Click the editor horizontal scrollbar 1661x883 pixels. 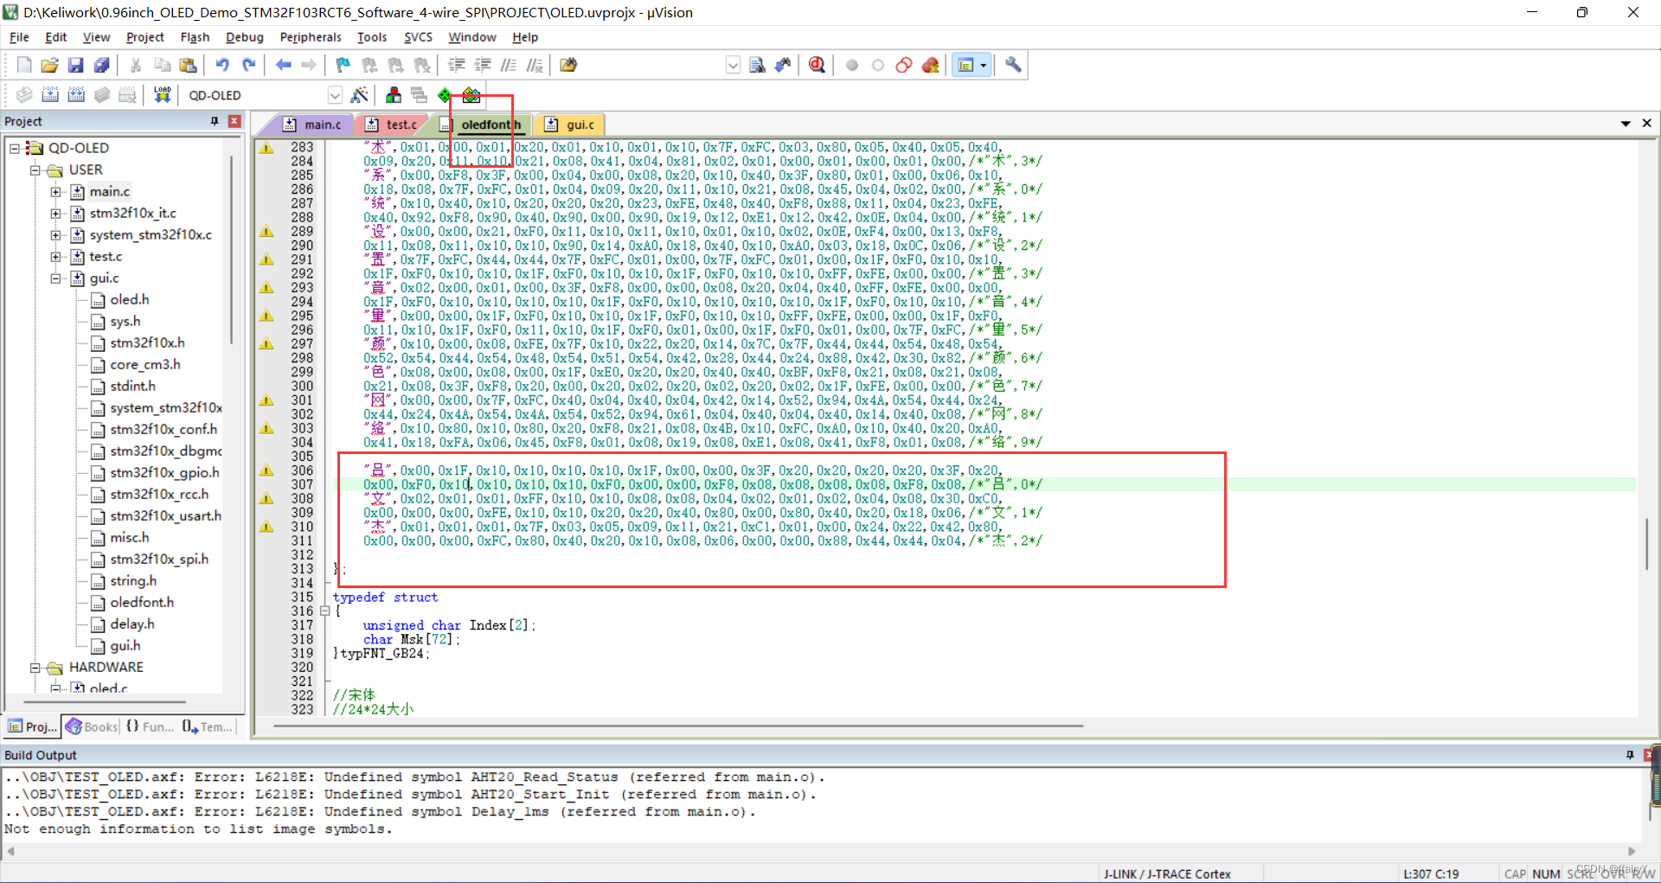678,726
